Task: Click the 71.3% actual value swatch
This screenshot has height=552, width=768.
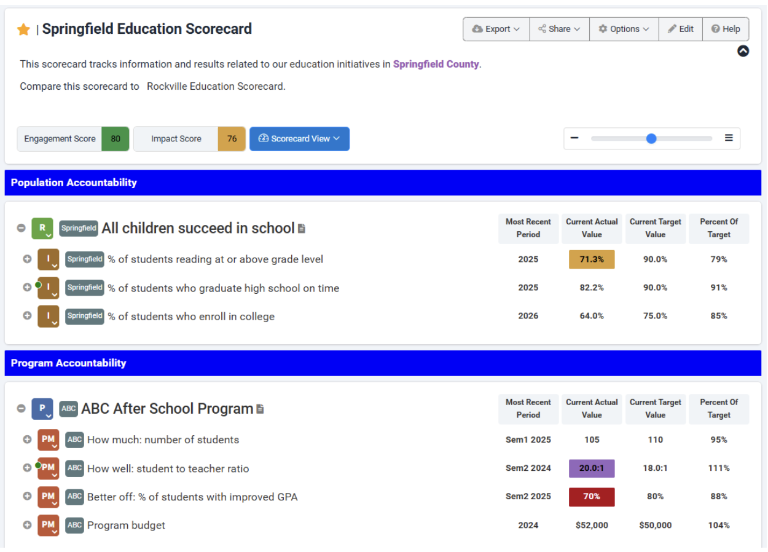Action: 592,259
